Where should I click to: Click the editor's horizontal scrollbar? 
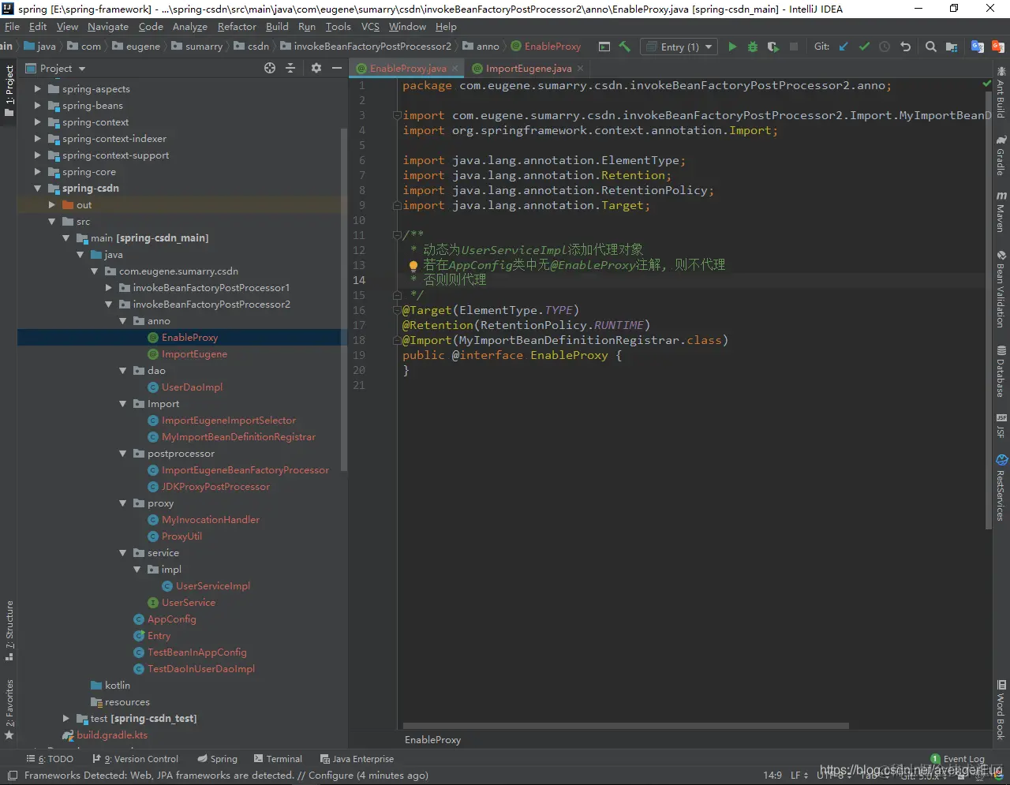[x=626, y=726]
